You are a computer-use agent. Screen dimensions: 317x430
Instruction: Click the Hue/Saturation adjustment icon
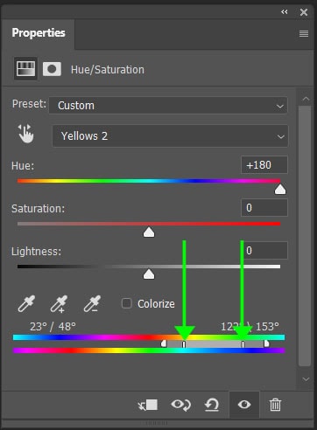point(25,69)
